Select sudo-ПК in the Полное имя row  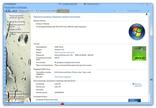57,87
